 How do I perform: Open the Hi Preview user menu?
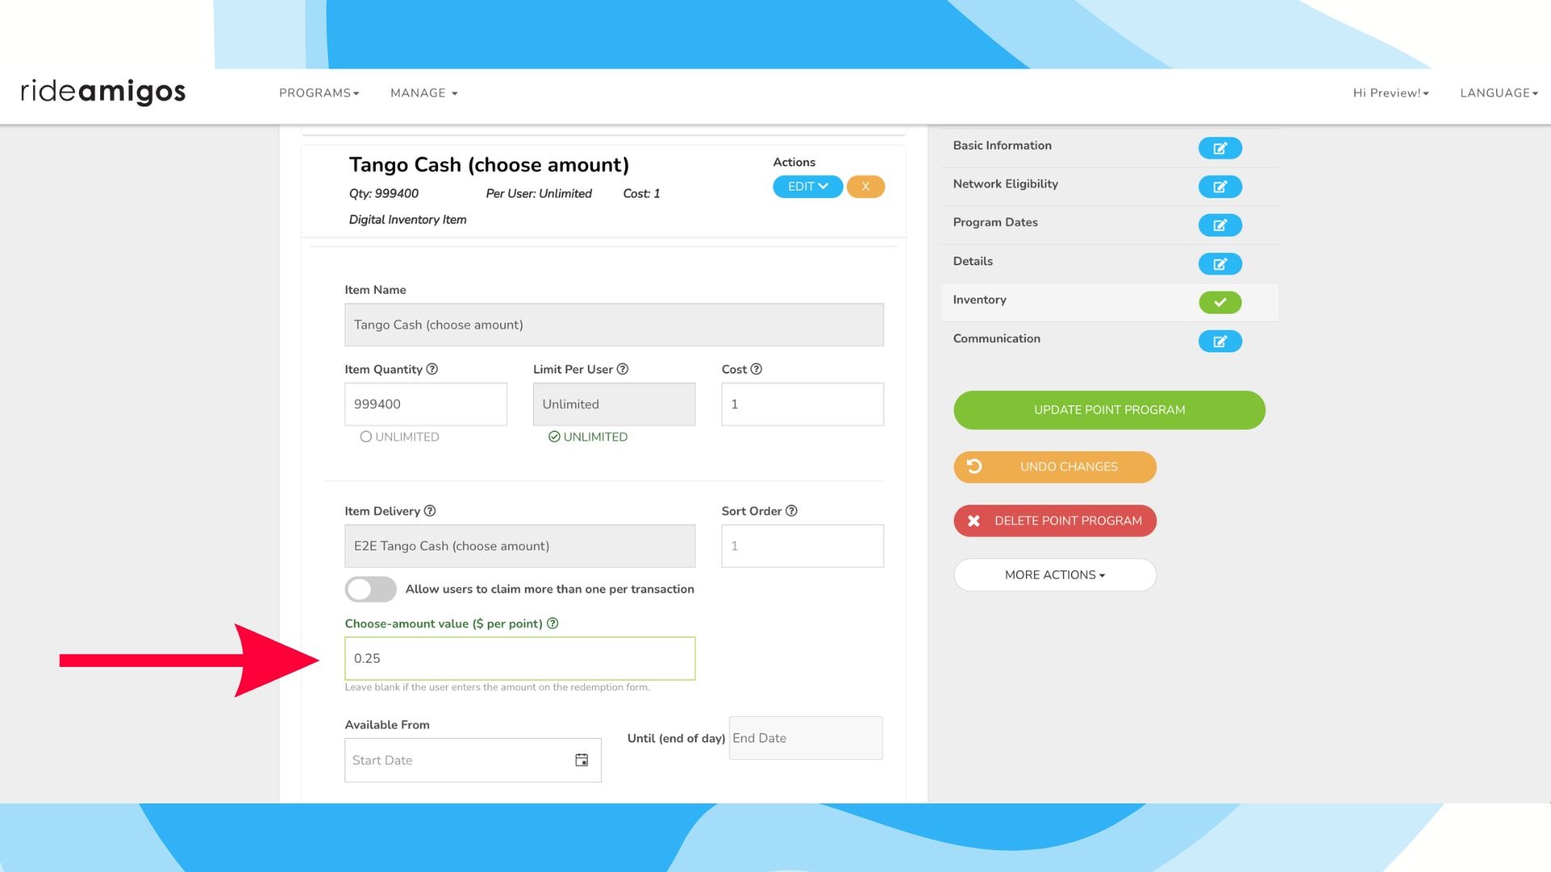[x=1391, y=93]
